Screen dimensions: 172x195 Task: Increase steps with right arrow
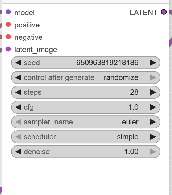pos(153,92)
